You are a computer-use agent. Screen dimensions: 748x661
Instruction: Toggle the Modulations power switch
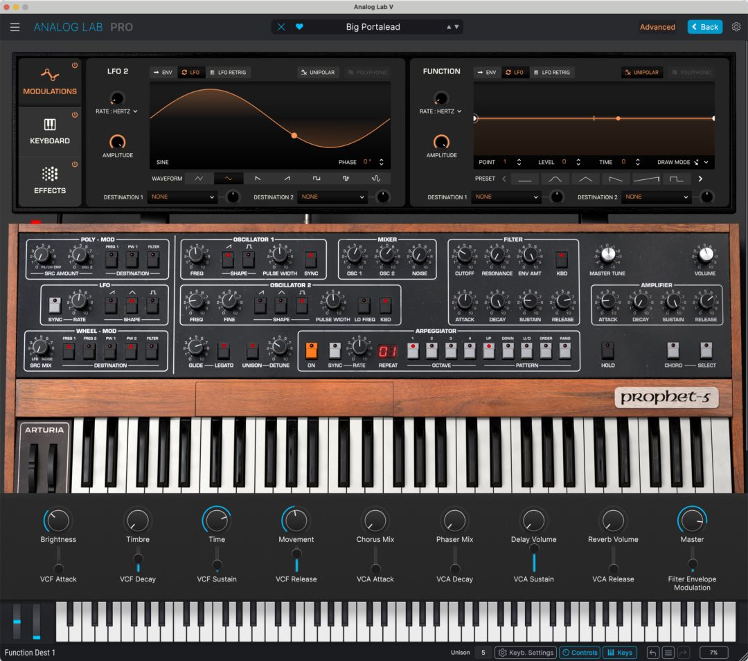click(x=75, y=65)
